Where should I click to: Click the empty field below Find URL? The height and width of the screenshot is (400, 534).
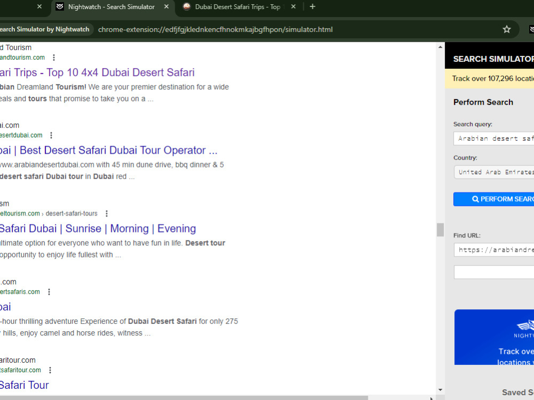[x=494, y=272]
